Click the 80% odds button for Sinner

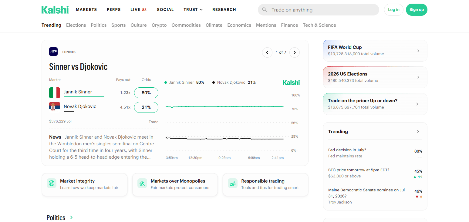[x=146, y=93]
